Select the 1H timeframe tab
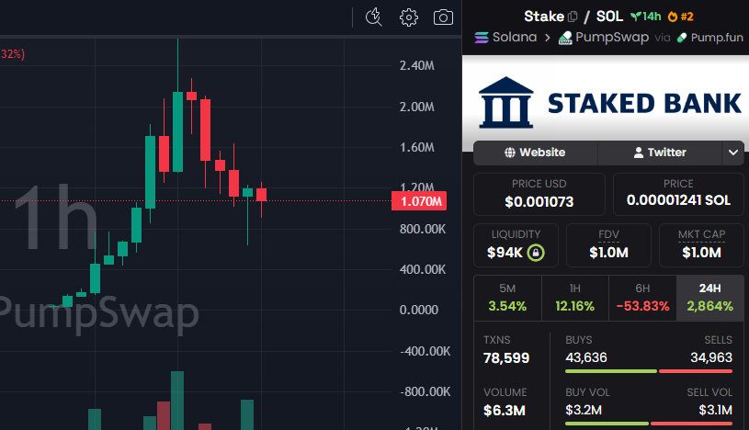 click(x=575, y=298)
